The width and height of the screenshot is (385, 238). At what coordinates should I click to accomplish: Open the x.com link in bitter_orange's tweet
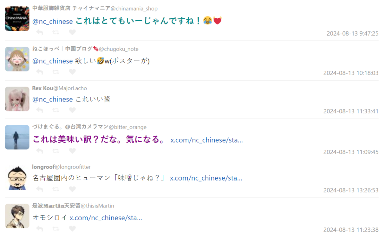point(207,140)
